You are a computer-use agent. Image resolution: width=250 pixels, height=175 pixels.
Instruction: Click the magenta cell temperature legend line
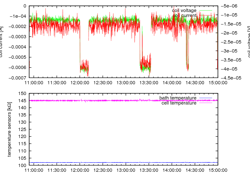coord(205,103)
